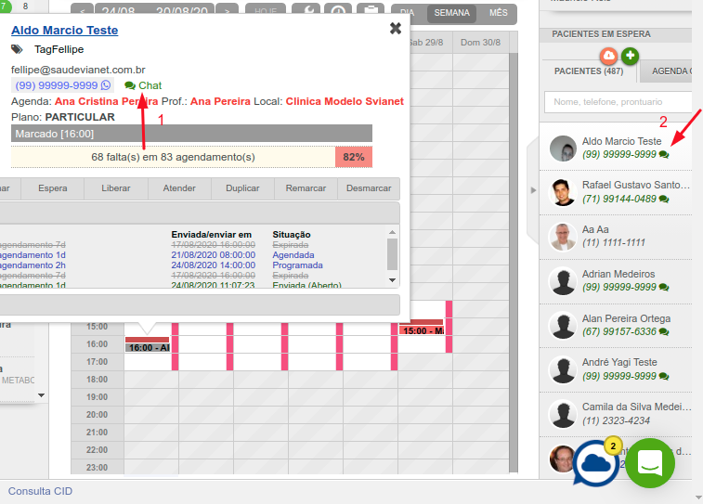Click phone (11) 2323-4234 of Camila

tap(616, 420)
